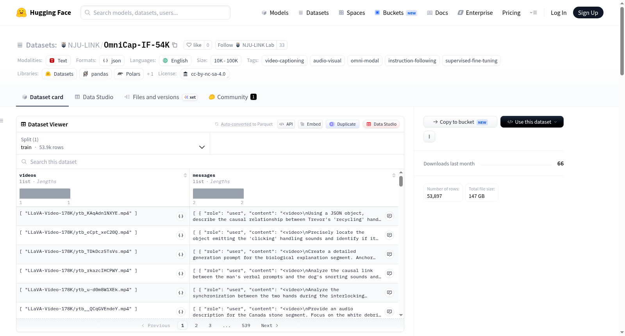Jump to page 2 of the dataset
The image size is (625, 336).
[196, 325]
